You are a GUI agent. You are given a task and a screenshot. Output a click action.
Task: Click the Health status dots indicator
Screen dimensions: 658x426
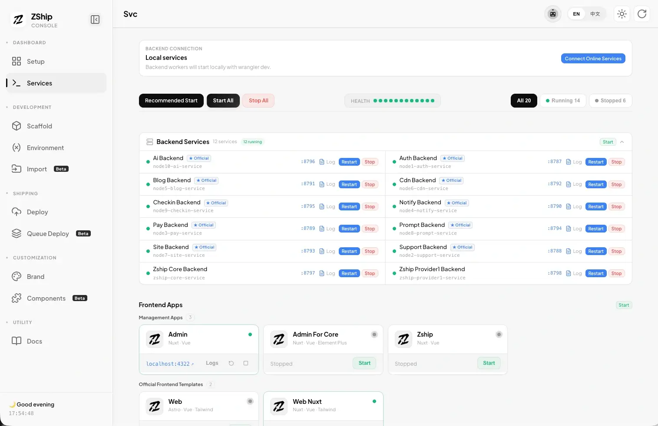pos(403,101)
